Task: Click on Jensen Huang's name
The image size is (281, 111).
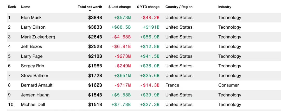Action: tap(35, 95)
